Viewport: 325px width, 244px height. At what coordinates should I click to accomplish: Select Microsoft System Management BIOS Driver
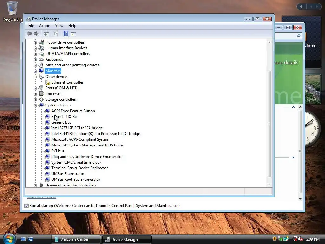(88, 145)
